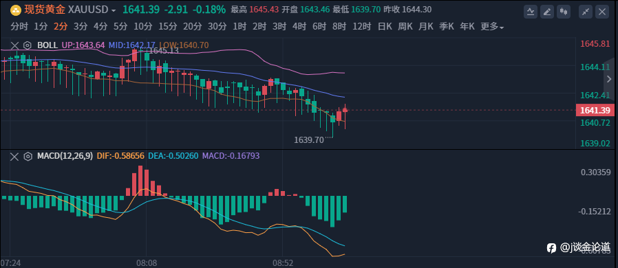
Task: Close the chart panel with X icon
Action: [602, 12]
